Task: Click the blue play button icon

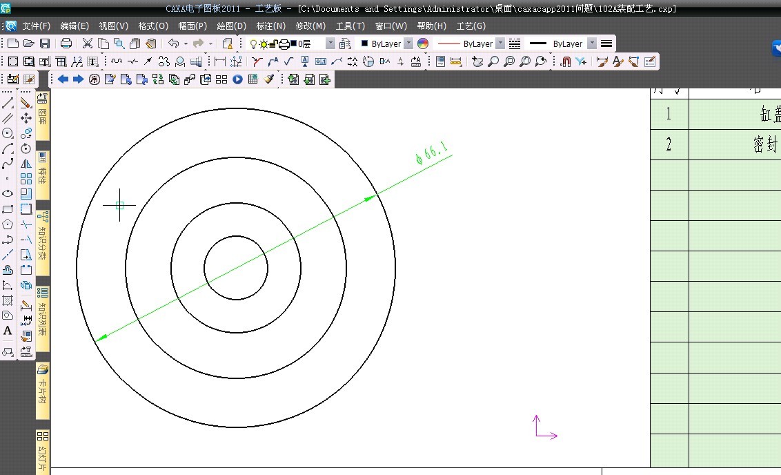Action: (237, 79)
